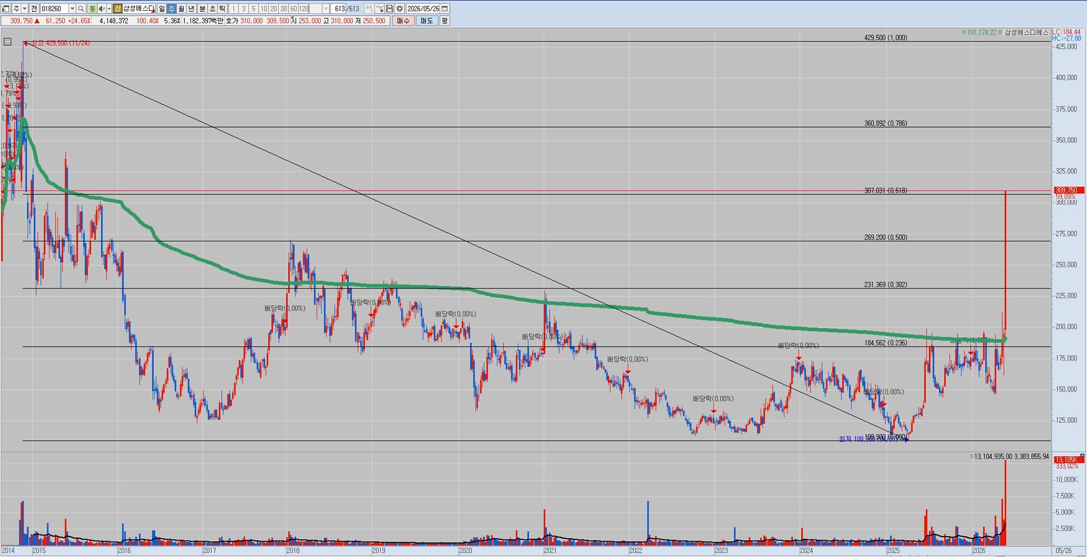Select the tick (틱) period tab

[x=222, y=8]
